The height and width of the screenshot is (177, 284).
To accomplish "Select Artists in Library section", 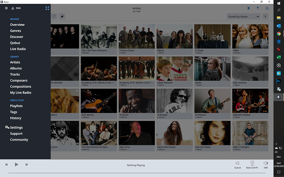I will [x=15, y=62].
